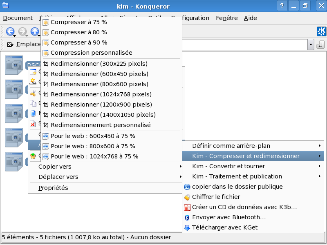Click the Emplacement label in location toolbar
The width and height of the screenshot is (327, 245).
pos(28,45)
